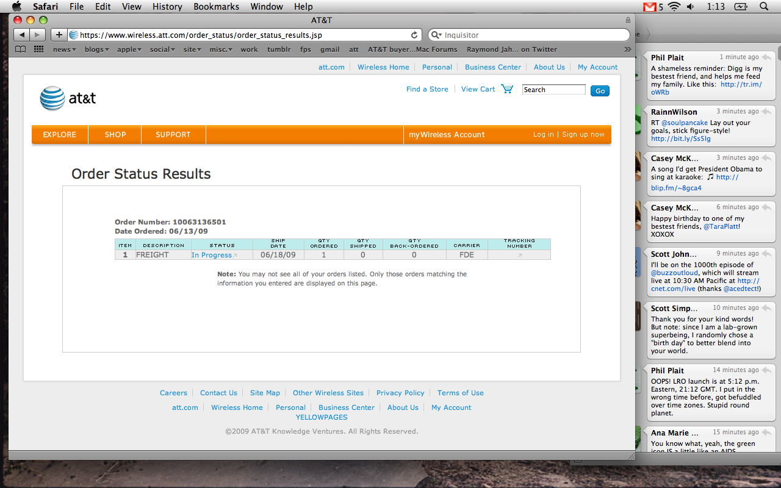The width and height of the screenshot is (781, 488).
Task: Open the History menu
Action: tap(167, 7)
